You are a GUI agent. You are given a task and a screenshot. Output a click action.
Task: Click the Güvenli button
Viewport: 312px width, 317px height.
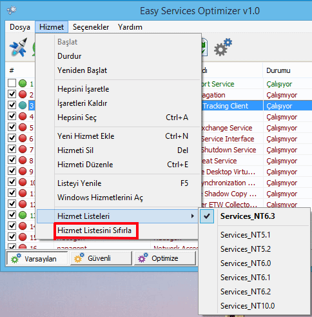[x=101, y=258]
